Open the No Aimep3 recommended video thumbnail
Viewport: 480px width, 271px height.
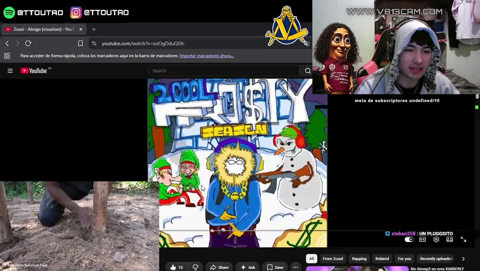coord(357,269)
